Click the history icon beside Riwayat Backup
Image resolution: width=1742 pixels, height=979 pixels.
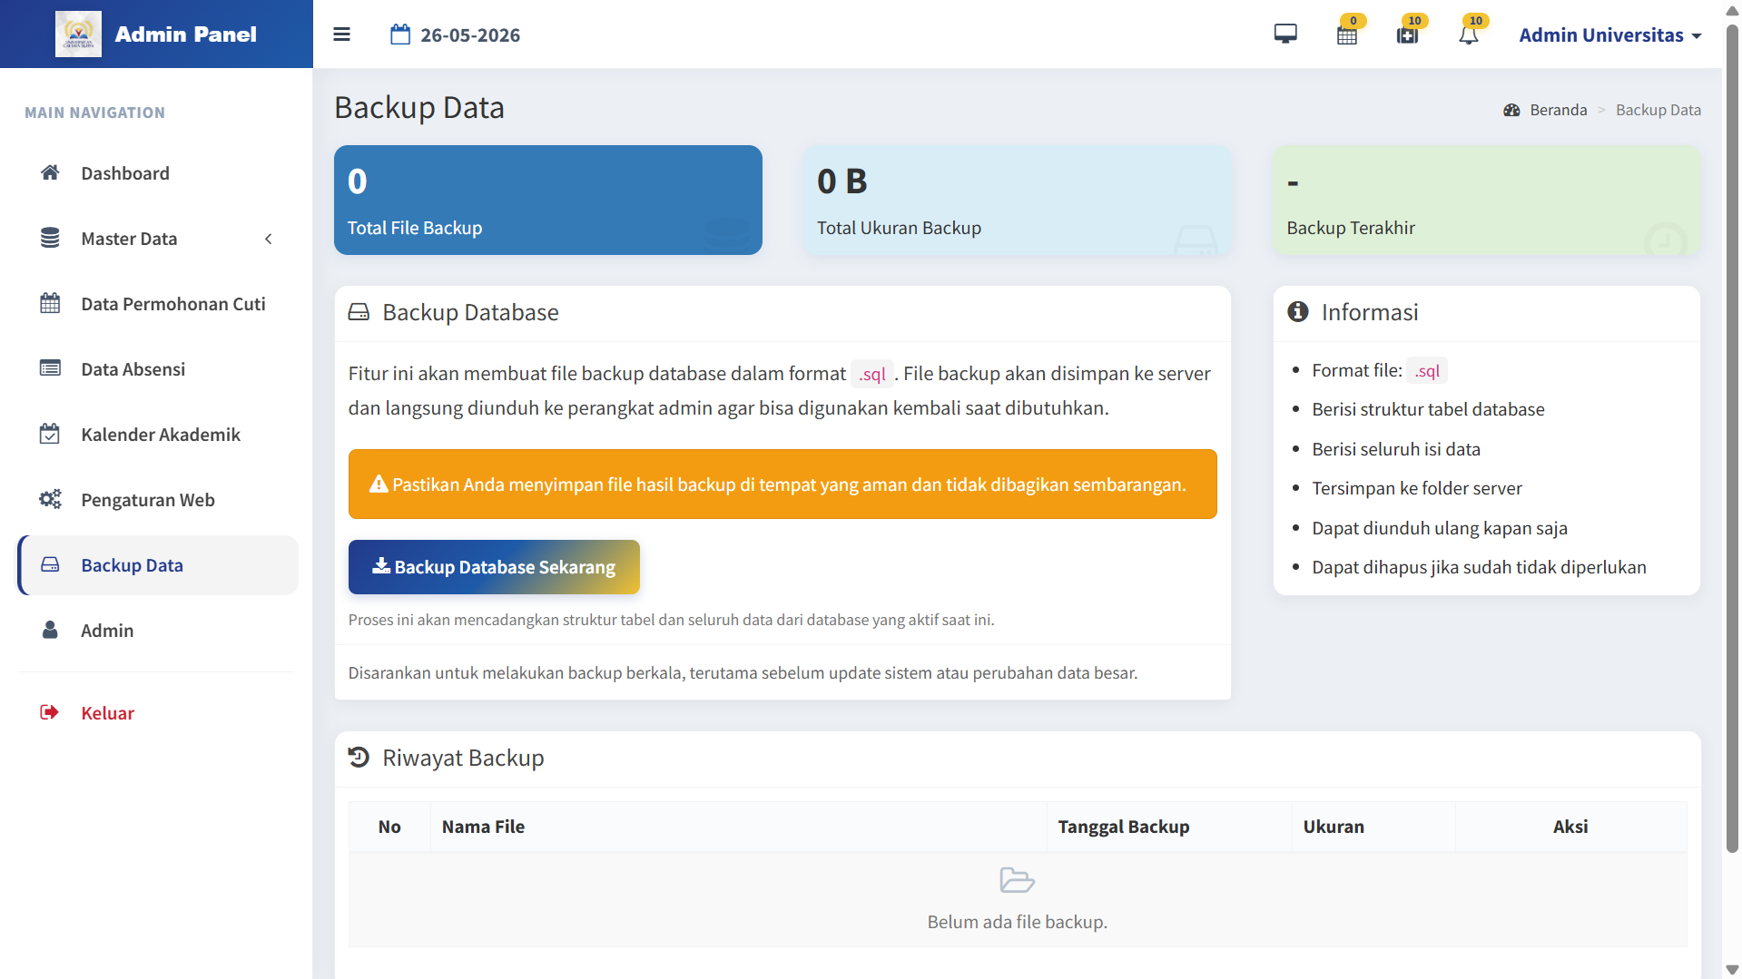[x=359, y=758]
